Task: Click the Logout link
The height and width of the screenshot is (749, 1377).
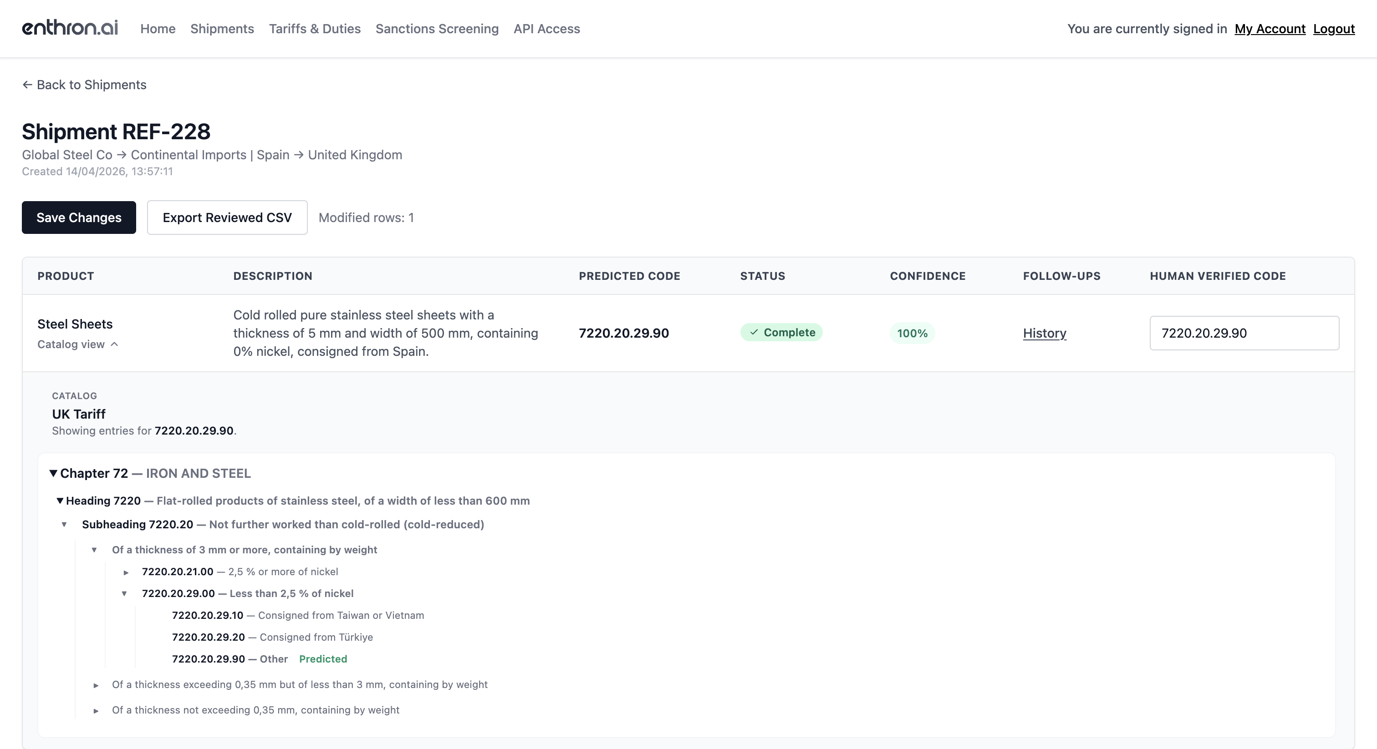Action: (x=1333, y=29)
